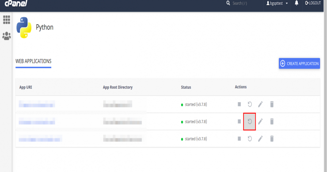Click the Python logo
Viewport: 327px width, 172px height.
(24, 27)
